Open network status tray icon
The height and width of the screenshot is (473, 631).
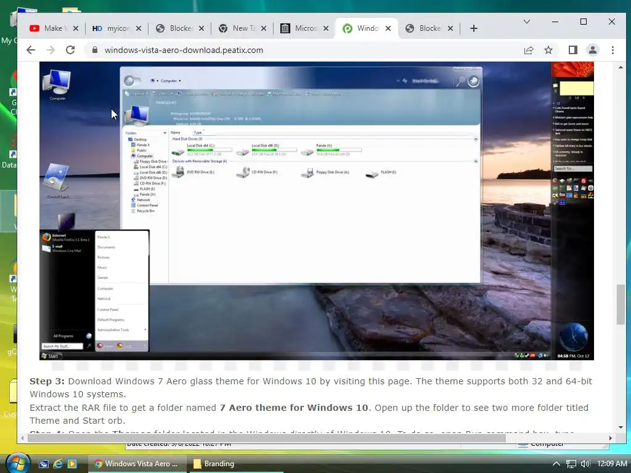tap(571, 464)
